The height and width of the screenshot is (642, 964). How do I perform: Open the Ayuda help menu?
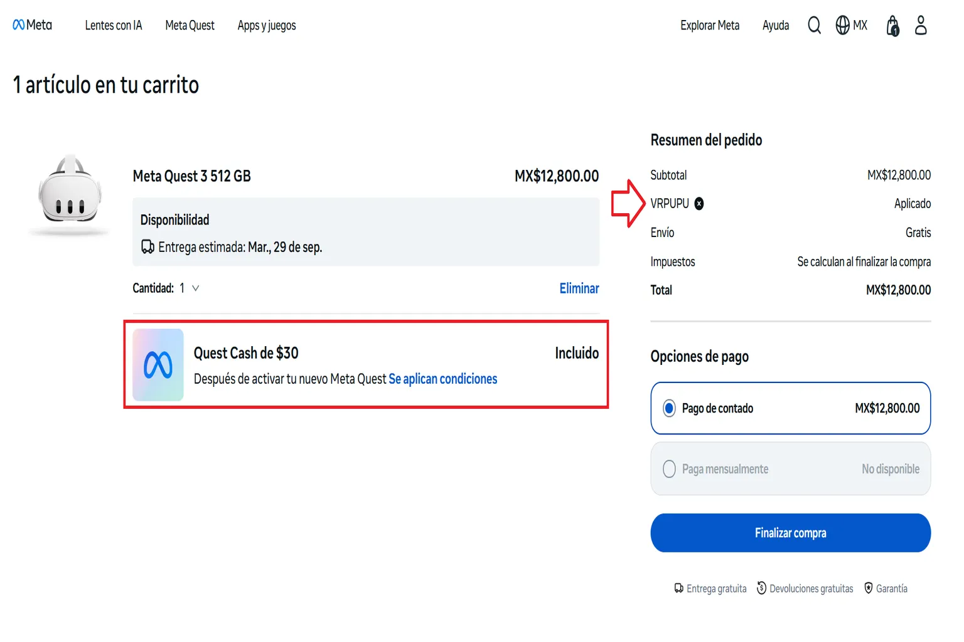pos(776,26)
